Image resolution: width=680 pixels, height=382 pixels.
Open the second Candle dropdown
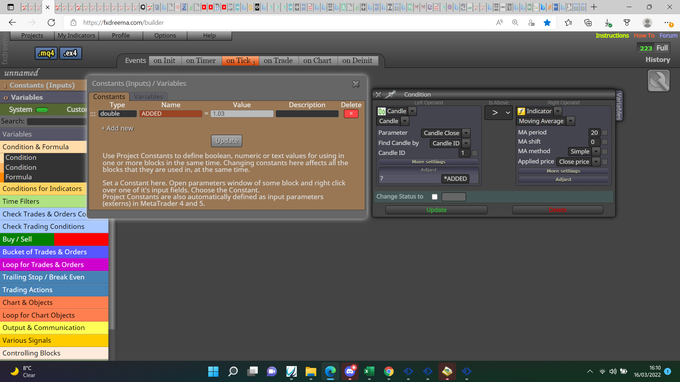(x=405, y=121)
